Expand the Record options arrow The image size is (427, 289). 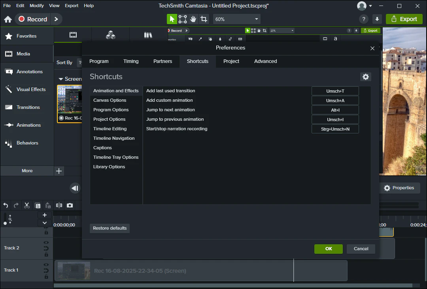click(x=56, y=19)
